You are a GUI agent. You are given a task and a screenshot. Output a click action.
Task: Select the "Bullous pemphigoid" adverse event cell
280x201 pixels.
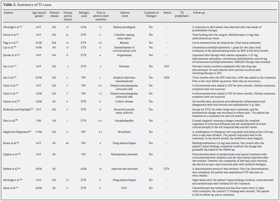[x=124, y=27]
